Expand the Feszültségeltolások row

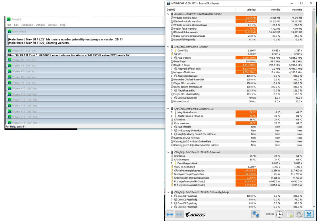[172, 163]
